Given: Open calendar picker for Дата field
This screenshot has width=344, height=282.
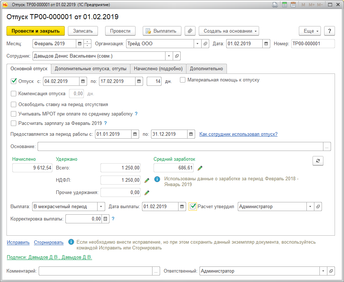Looking at the screenshot, I should (x=266, y=43).
